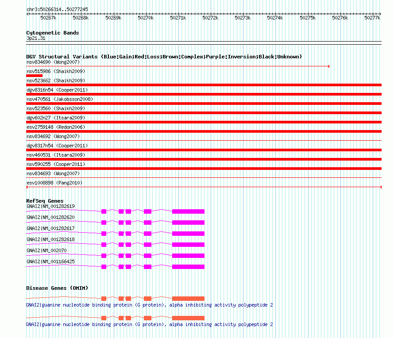
Task: Click nsv834693 (Wong2007) variant label
Action: (x=53, y=173)
